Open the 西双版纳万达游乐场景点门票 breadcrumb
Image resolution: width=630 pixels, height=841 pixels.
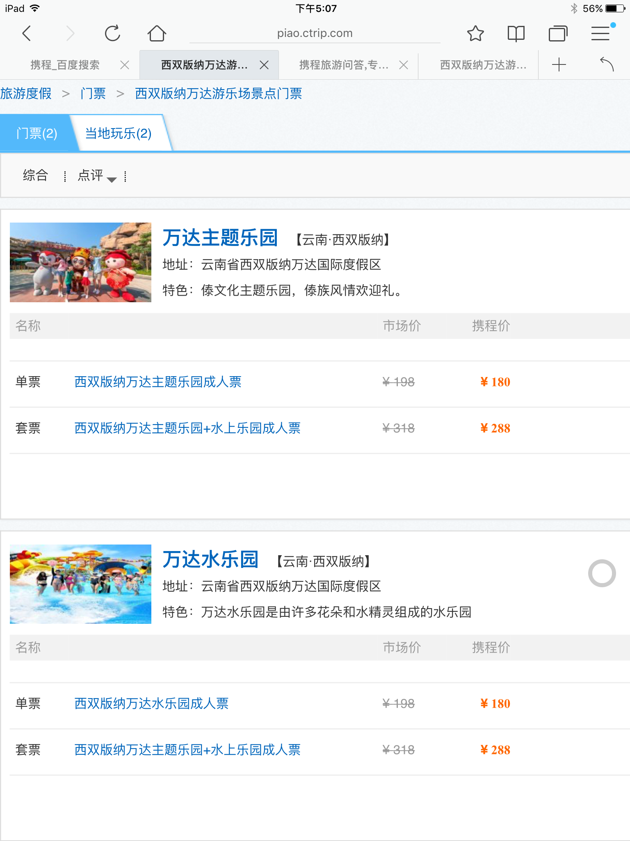coord(219,94)
